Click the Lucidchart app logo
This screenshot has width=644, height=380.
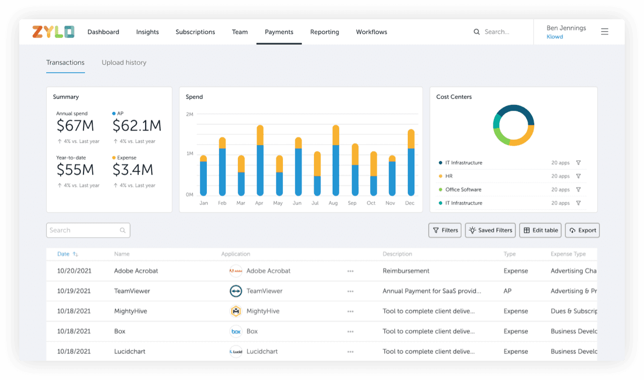coord(236,352)
